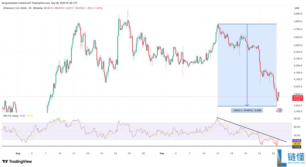Screen dimensions: 306x167
Task: Click the 4,600.0 price axis label
Action: pos(298,37)
